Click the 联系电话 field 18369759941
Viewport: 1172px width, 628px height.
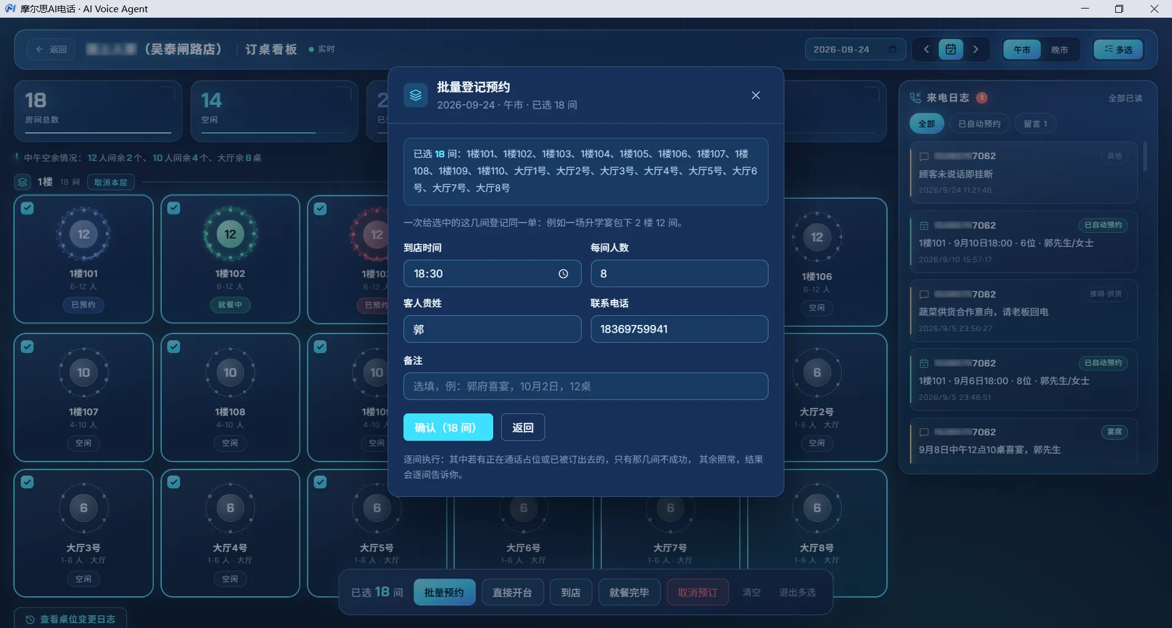point(679,329)
